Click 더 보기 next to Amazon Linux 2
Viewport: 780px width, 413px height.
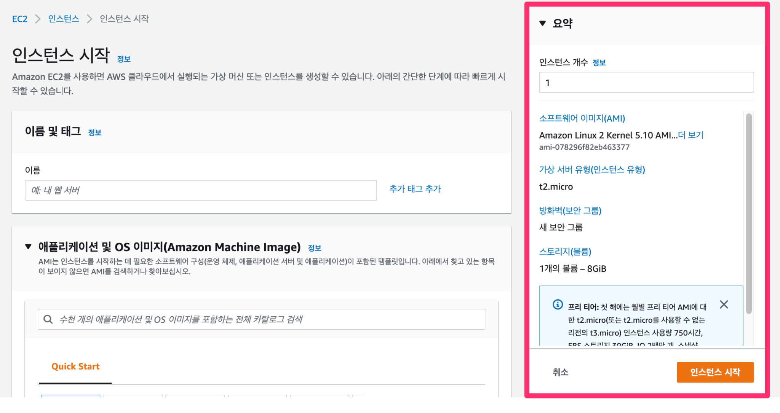coord(689,135)
